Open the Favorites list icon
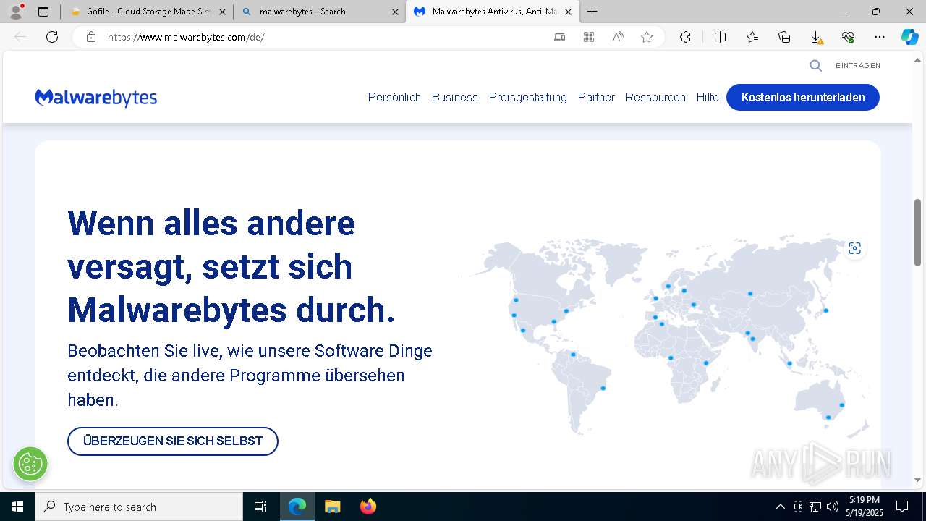The height and width of the screenshot is (521, 926). point(752,37)
